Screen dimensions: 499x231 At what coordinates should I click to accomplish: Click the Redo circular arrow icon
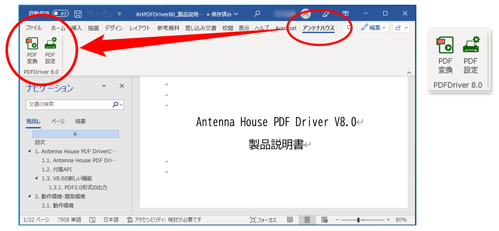[107, 14]
